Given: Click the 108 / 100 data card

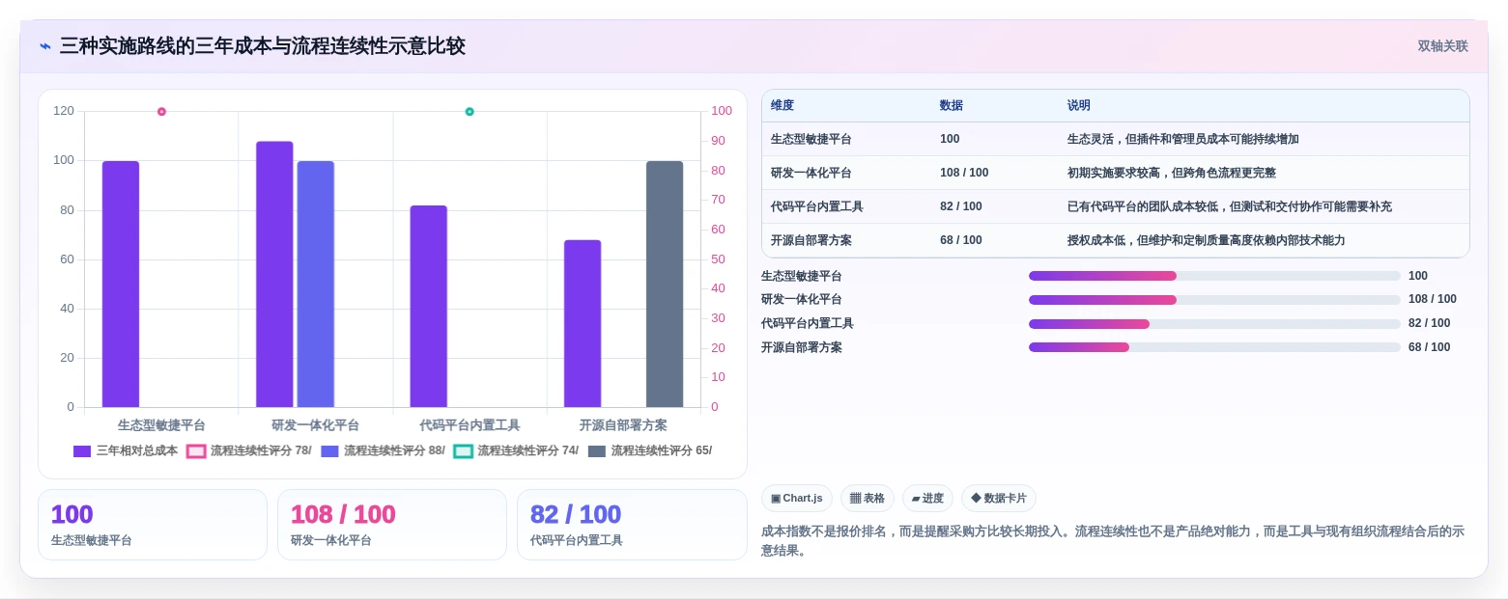Looking at the screenshot, I should pyautogui.click(x=392, y=525).
